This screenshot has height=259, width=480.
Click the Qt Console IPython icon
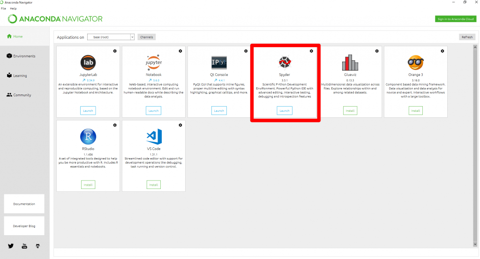[219, 63]
